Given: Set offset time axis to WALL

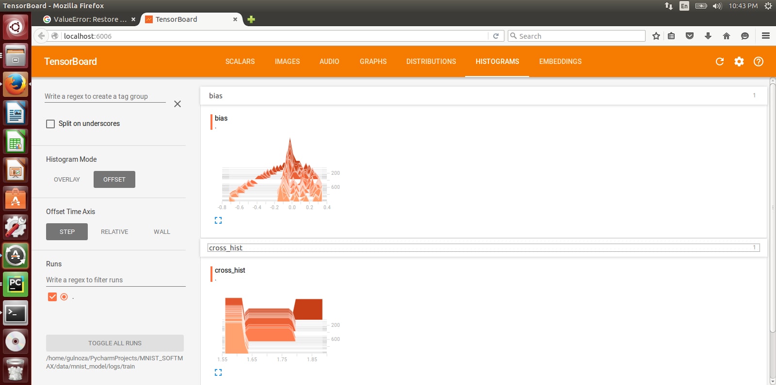Looking at the screenshot, I should coord(162,231).
